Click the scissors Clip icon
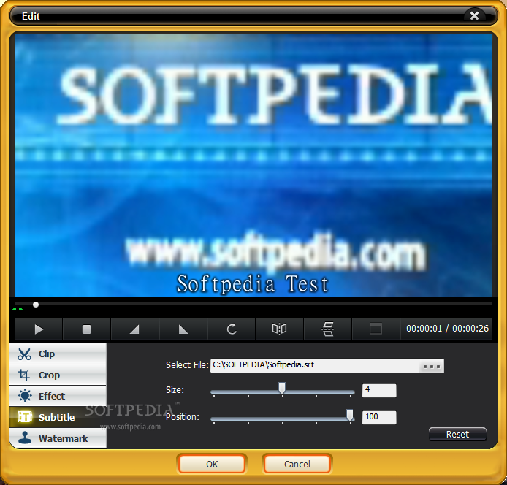Screen dimensions: 507x485 point(25,354)
